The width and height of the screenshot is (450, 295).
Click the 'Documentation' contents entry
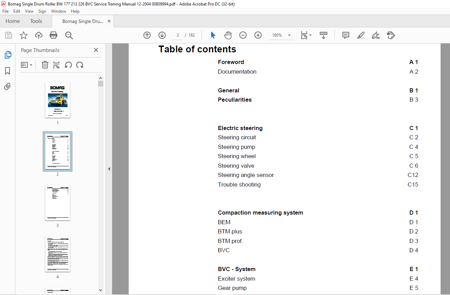click(x=237, y=72)
